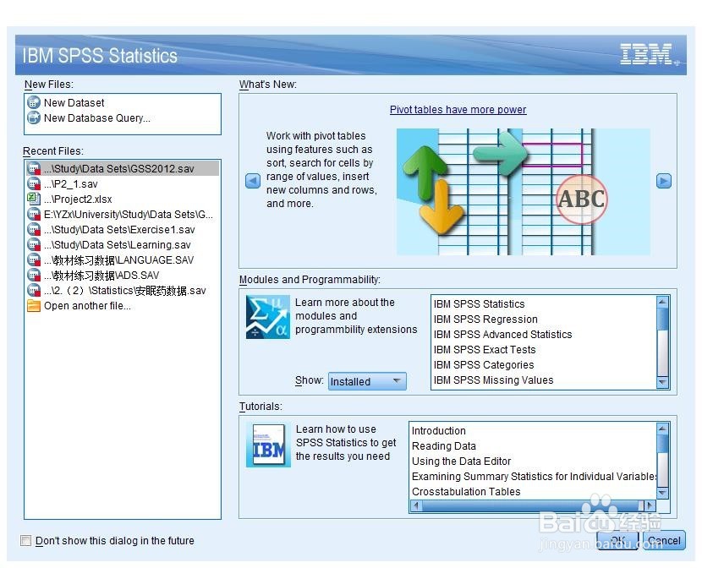The height and width of the screenshot is (568, 702).
Task: Click tutorials horizontal scroll right arrow
Action: [x=650, y=505]
